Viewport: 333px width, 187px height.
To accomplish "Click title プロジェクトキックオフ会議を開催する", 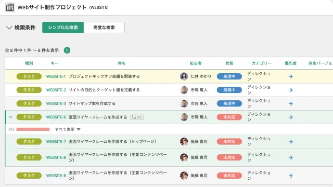I will coord(104,76).
